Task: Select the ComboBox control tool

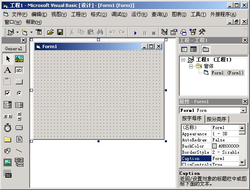Action: (x=7, y=104)
